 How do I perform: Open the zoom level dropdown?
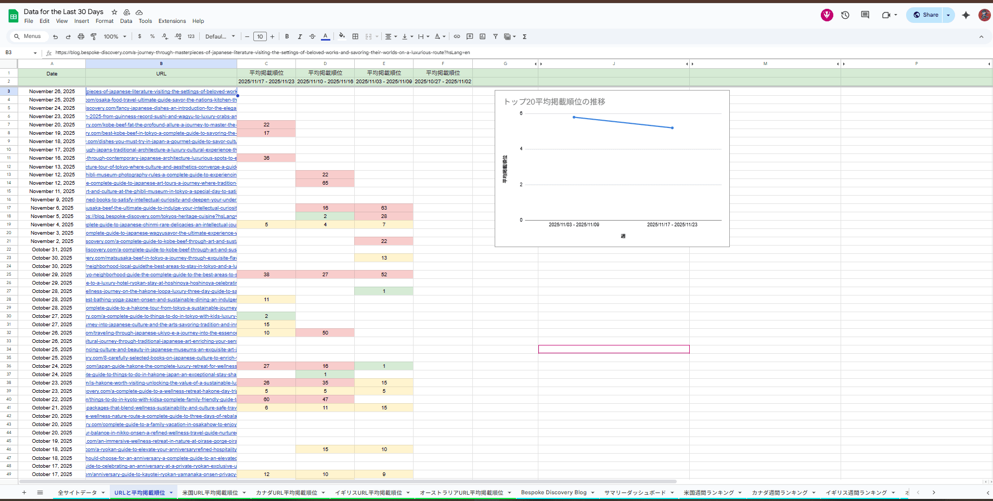115,36
